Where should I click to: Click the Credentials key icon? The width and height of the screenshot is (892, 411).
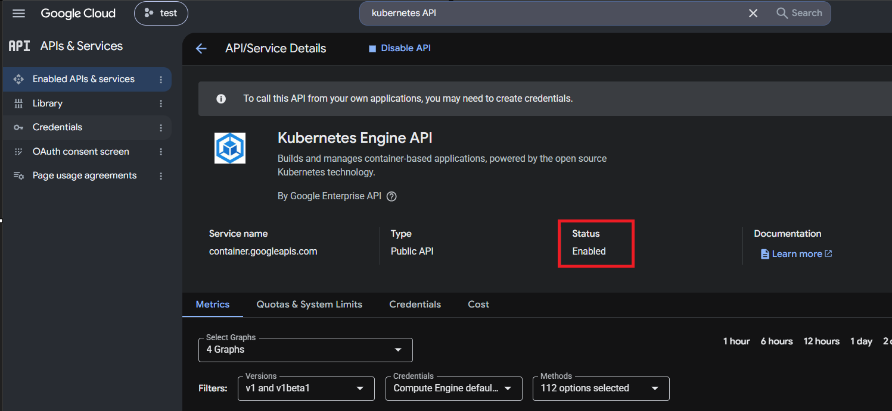[18, 127]
